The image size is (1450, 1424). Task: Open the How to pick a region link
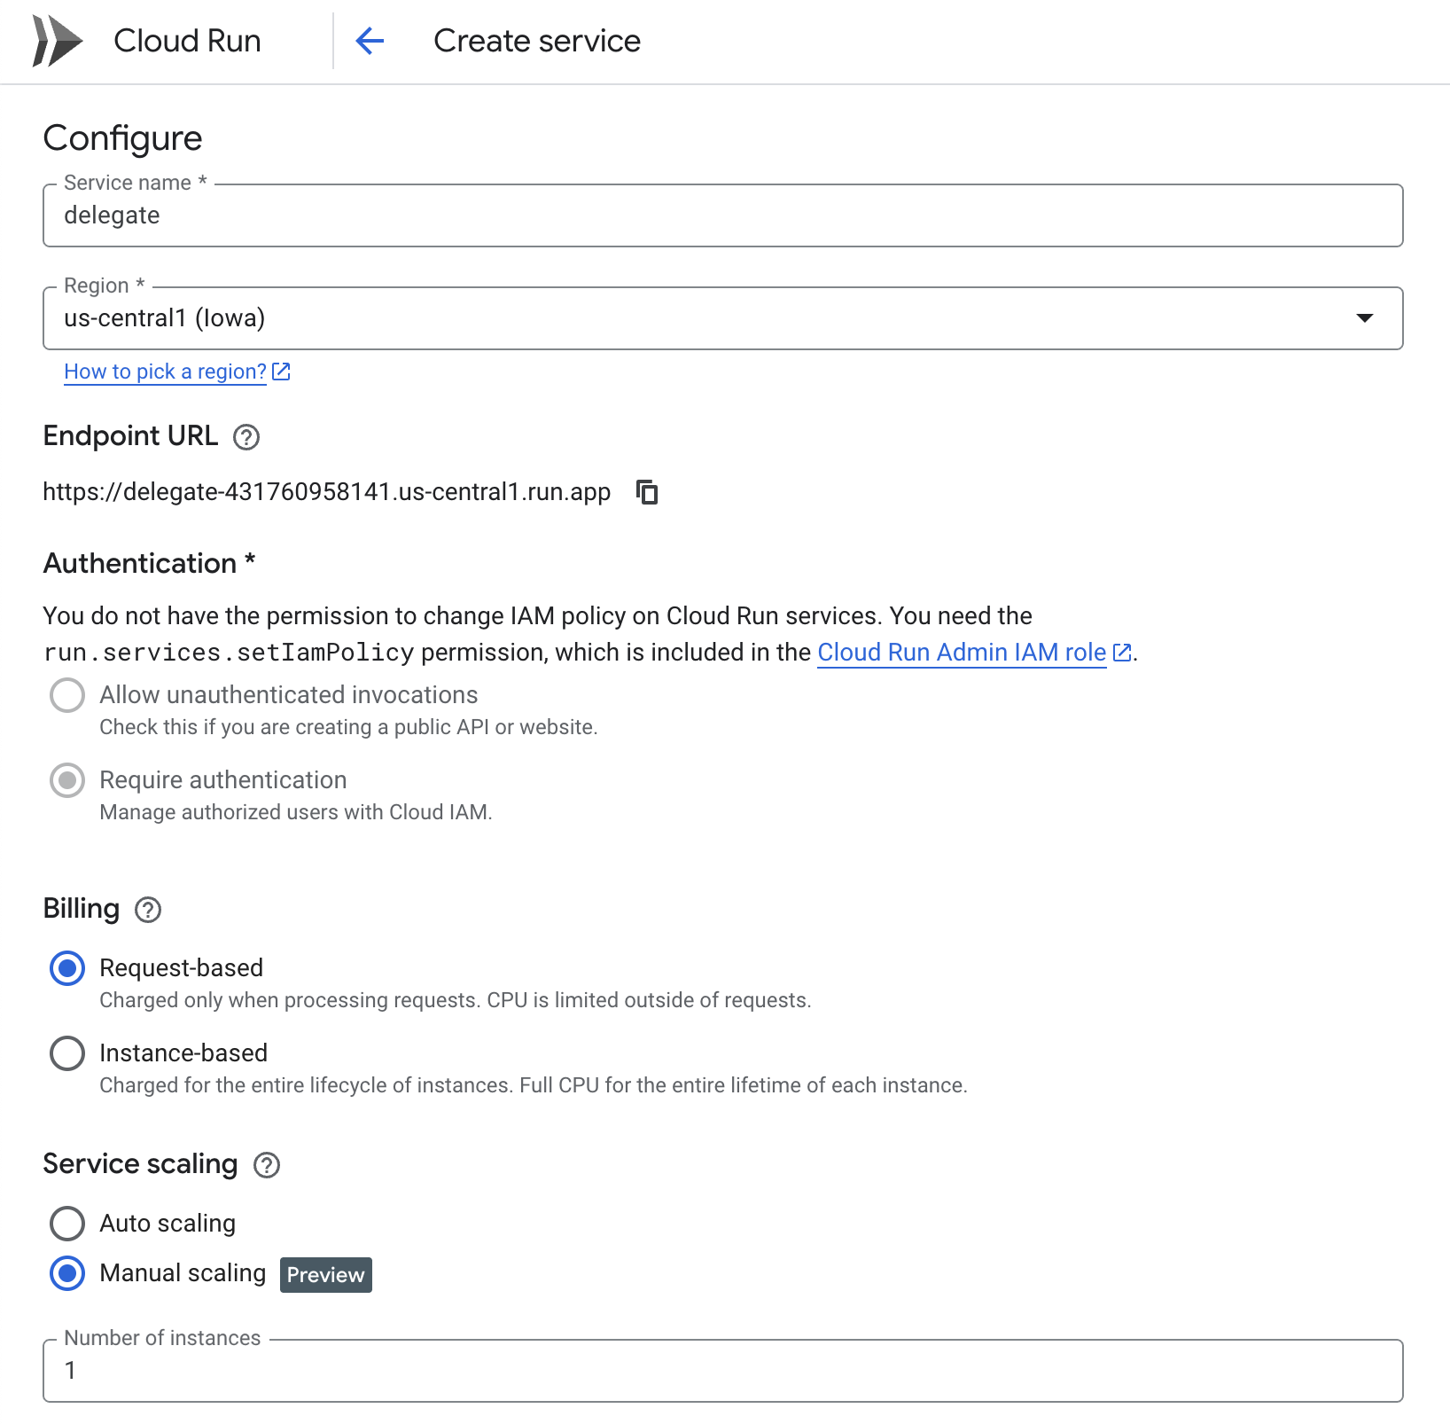165,372
